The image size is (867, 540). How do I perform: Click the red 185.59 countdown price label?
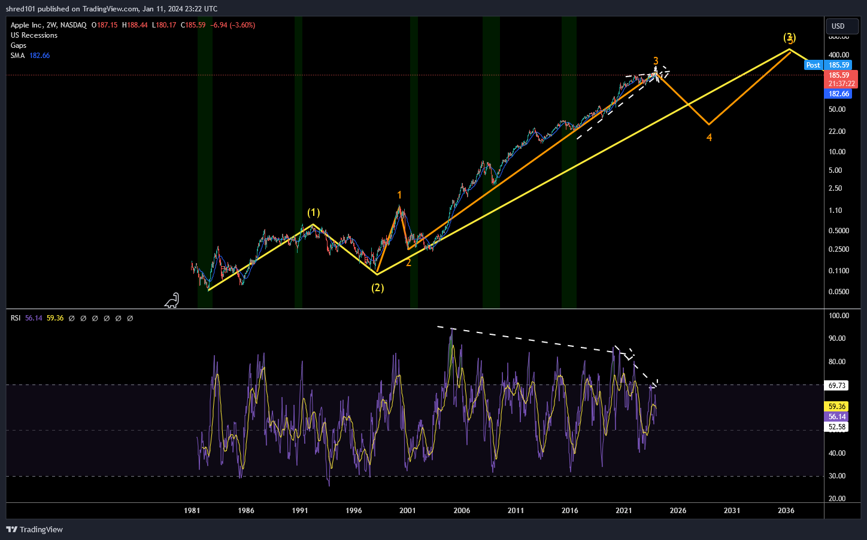point(840,80)
